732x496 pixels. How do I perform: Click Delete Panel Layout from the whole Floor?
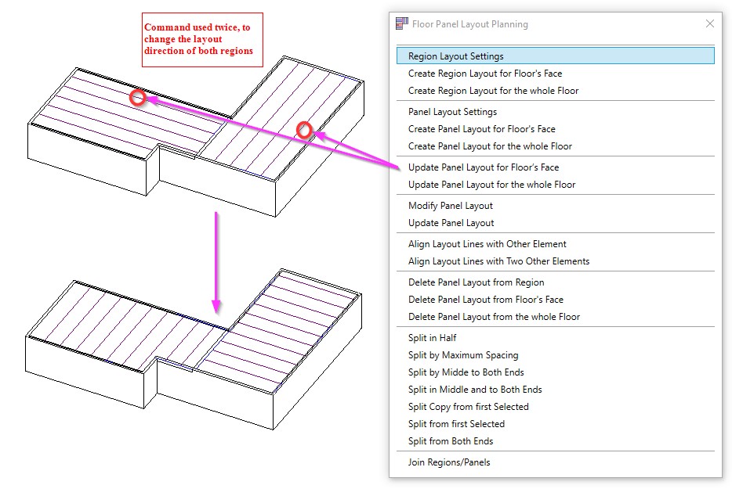494,317
